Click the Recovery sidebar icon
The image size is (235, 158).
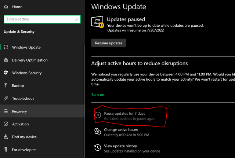(x=6, y=111)
